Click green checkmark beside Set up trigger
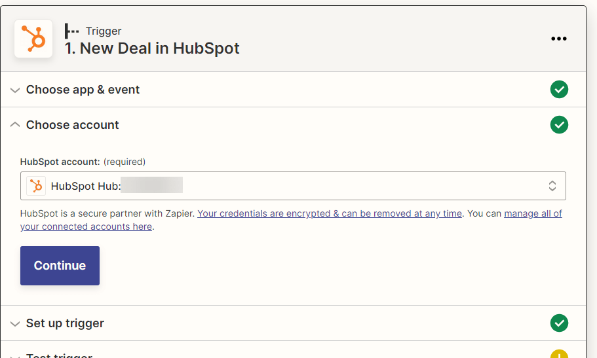597x358 pixels. [x=559, y=323]
